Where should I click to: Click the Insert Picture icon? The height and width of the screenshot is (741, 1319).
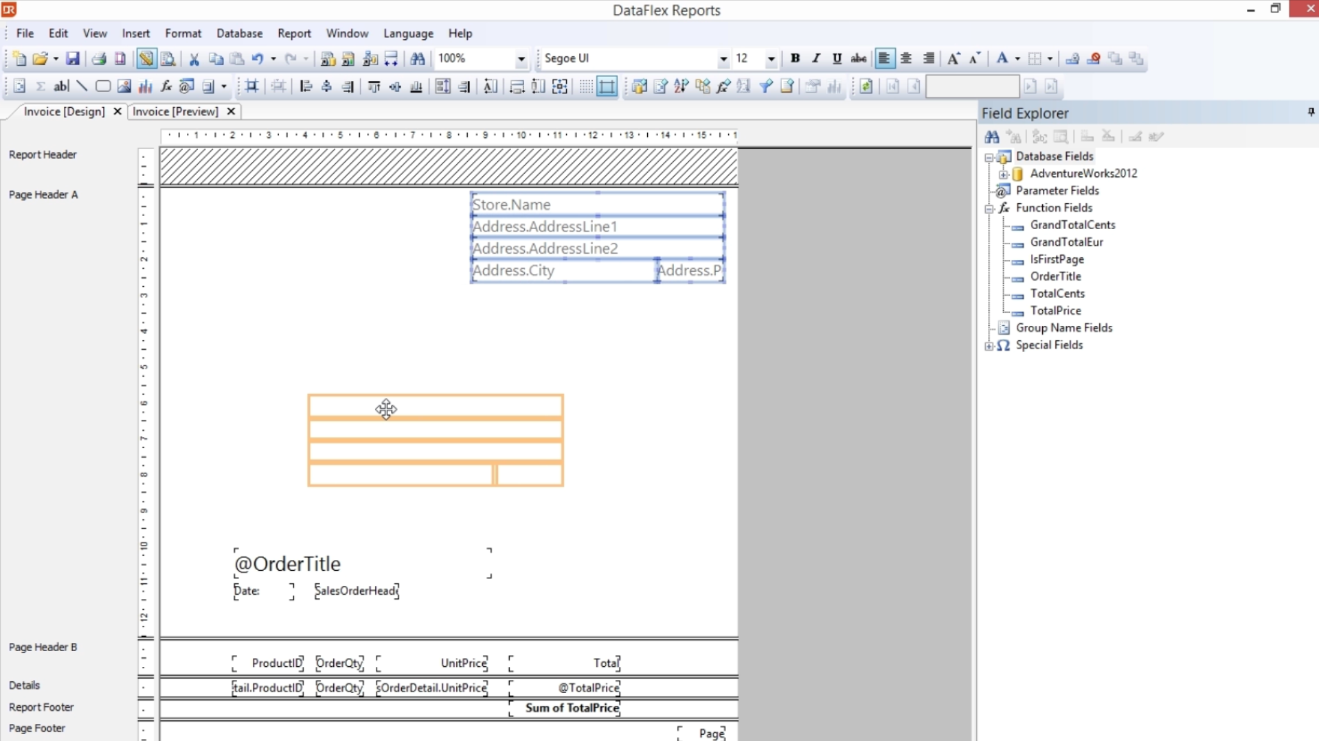coord(124,86)
